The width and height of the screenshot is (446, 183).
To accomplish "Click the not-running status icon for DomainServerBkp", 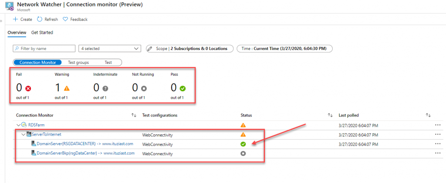I will tap(243, 153).
